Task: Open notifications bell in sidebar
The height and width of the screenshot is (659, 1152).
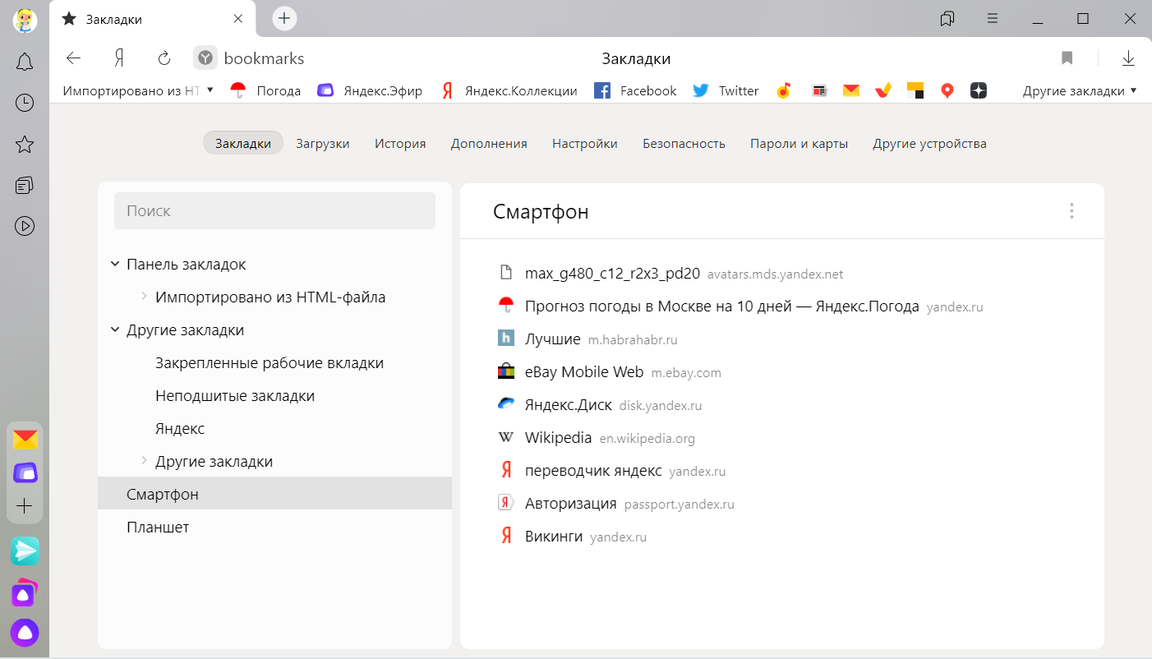Action: point(25,62)
